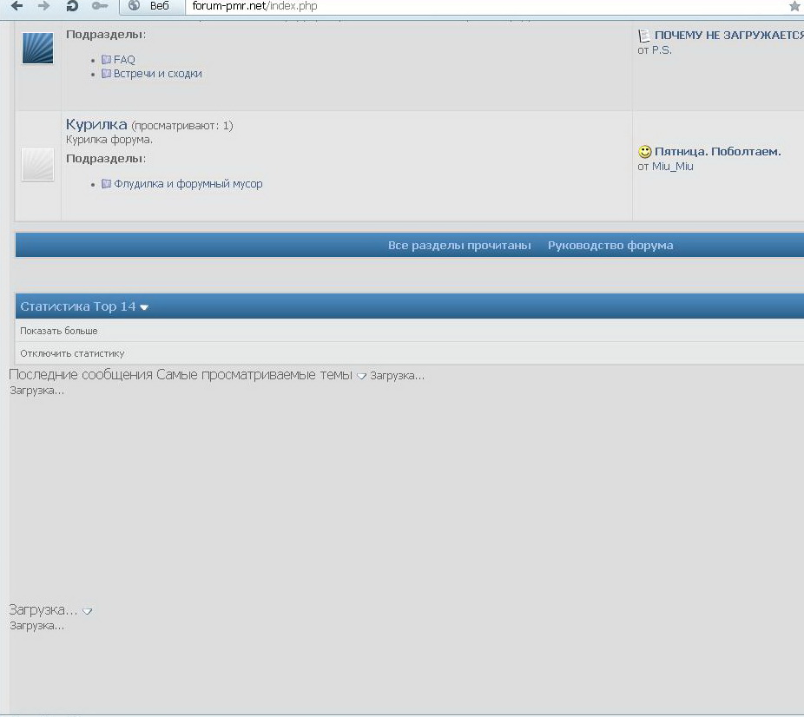Screen dimensions: 804x717
Task: Select Отключить статистику option
Action: 72,353
